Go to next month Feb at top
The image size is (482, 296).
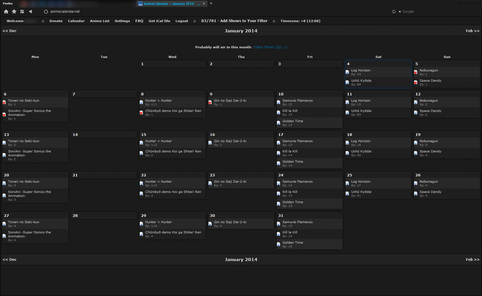click(473, 31)
